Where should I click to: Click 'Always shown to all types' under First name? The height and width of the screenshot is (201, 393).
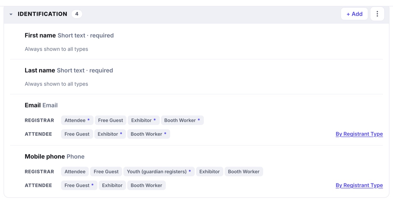click(56, 49)
